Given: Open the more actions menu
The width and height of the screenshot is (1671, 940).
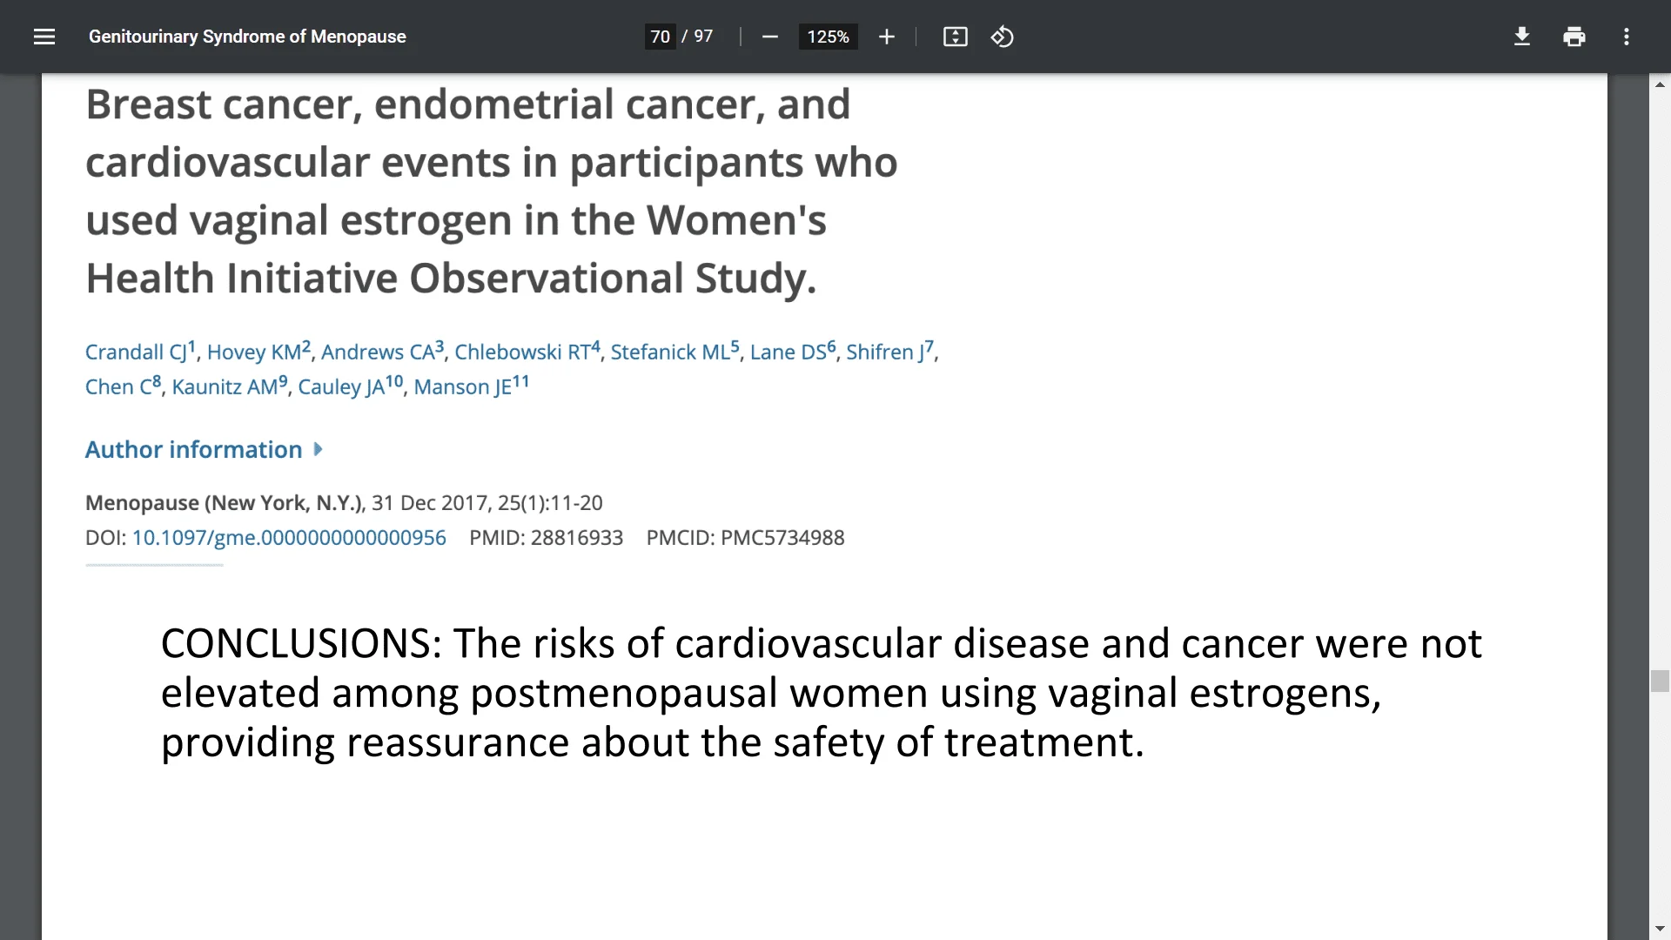Looking at the screenshot, I should [x=1626, y=37].
